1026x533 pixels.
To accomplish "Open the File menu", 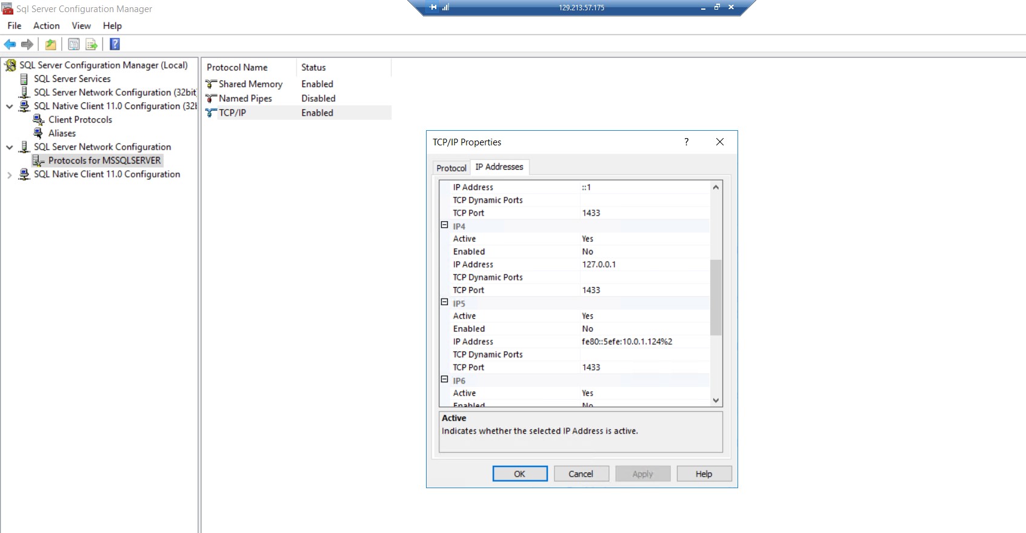I will (15, 25).
